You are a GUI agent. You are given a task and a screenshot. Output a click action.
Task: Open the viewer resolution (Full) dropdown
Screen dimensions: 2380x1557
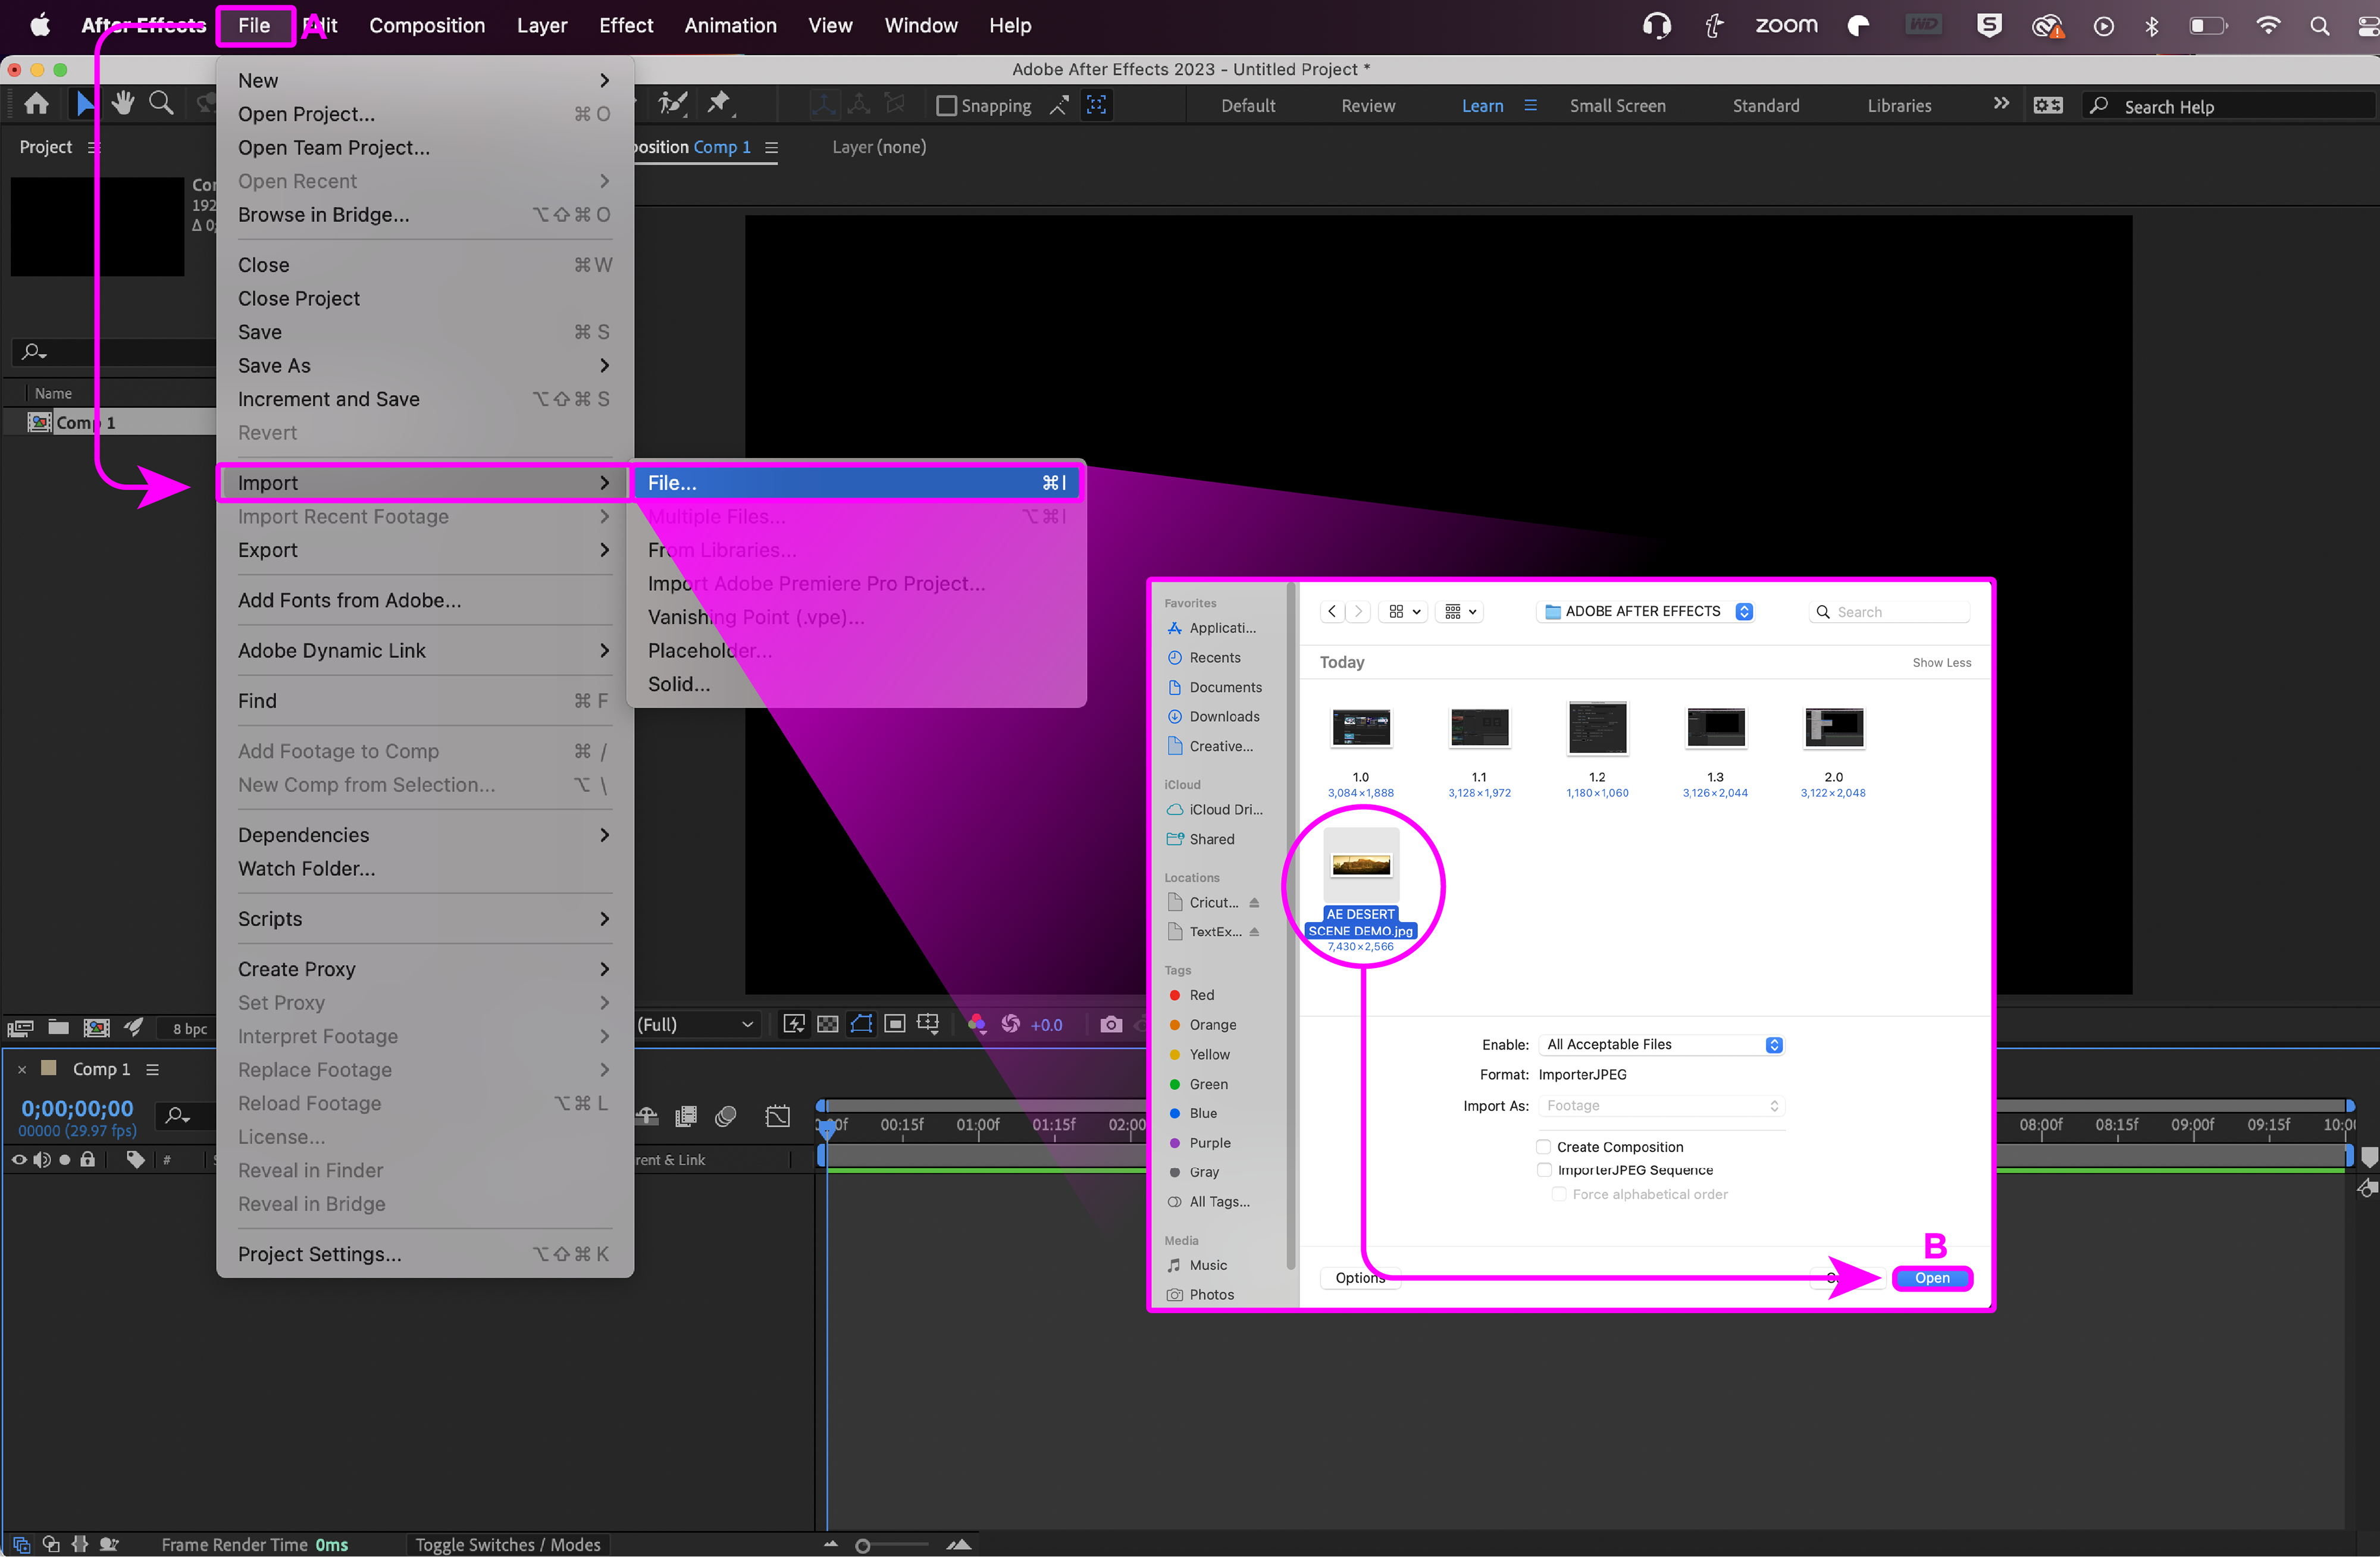point(696,1024)
